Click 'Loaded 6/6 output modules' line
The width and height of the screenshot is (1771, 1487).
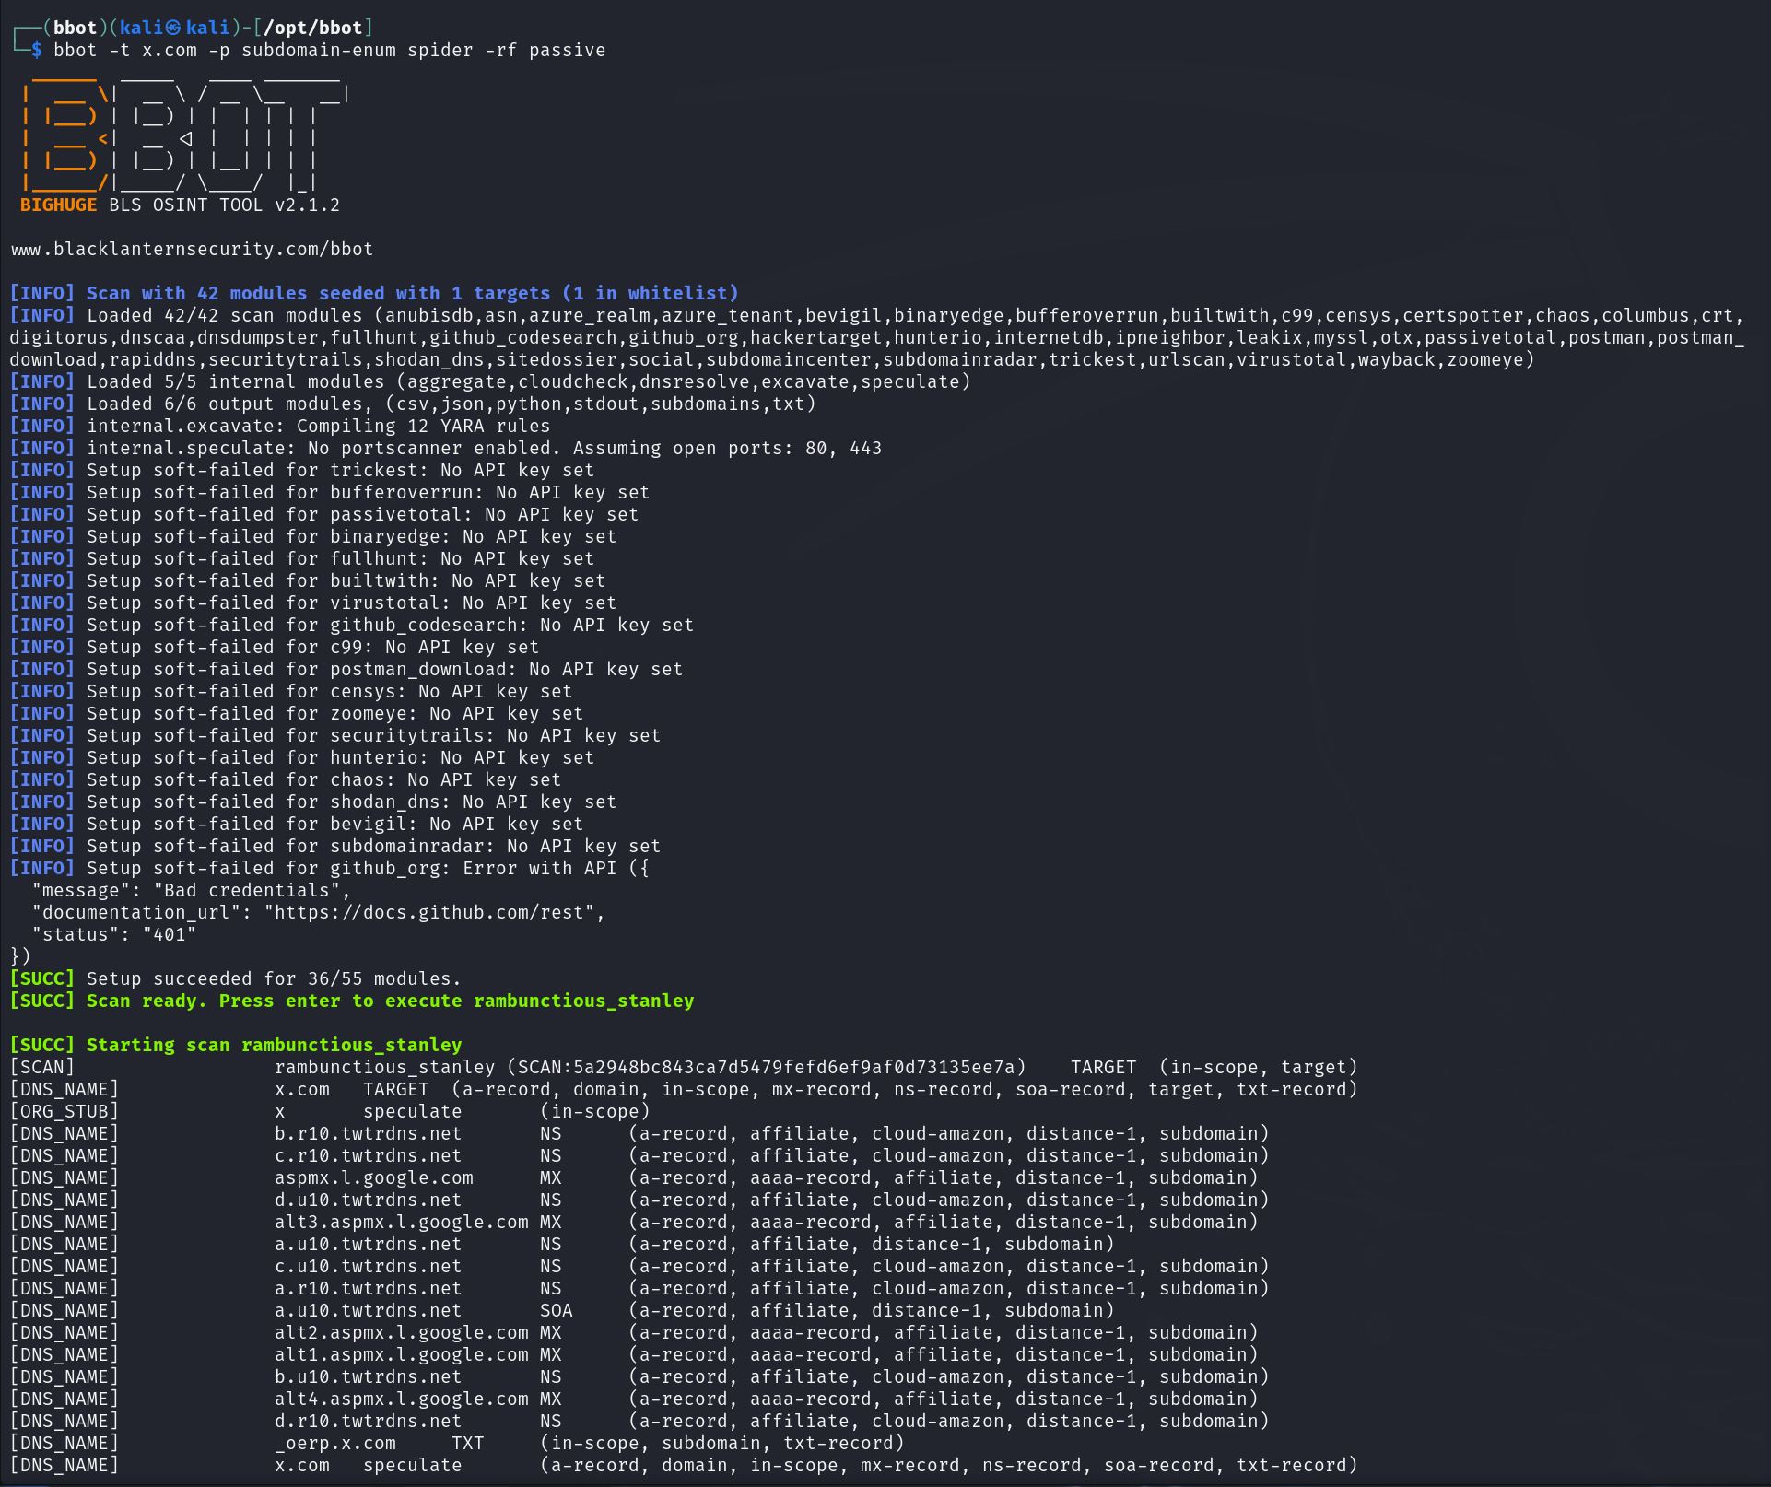413,404
